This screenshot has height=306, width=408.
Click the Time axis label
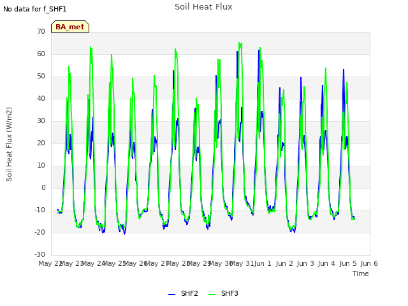click(361, 273)
